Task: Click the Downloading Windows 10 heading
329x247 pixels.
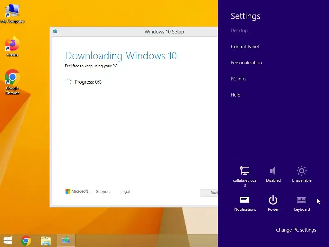Action: click(121, 56)
